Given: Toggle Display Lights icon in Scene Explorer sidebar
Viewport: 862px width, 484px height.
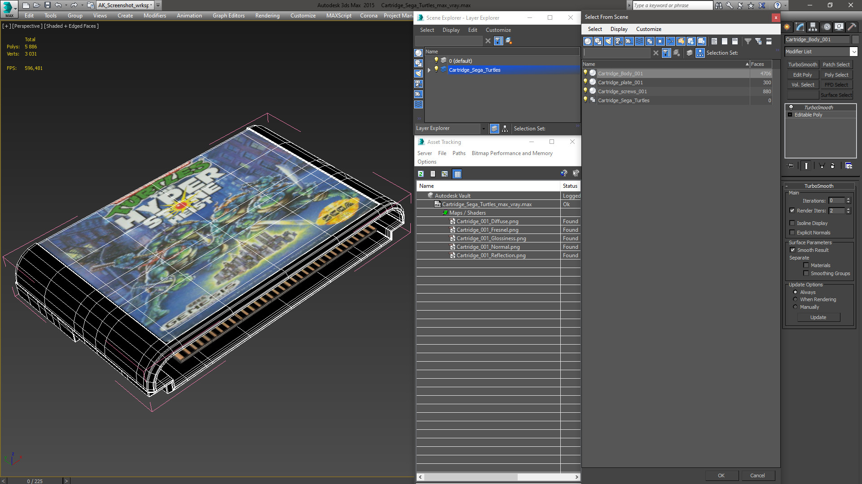Looking at the screenshot, I should coord(418,73).
